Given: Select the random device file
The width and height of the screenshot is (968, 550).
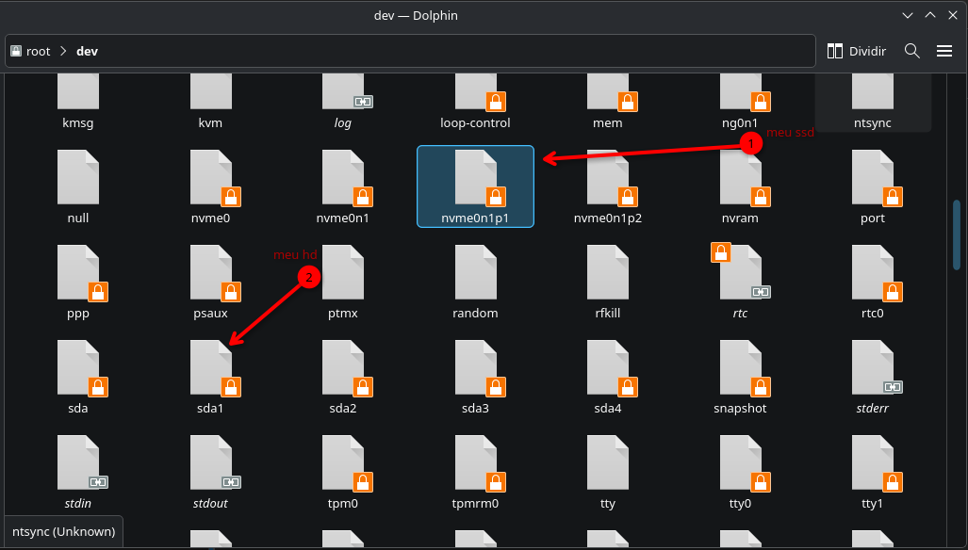Looking at the screenshot, I should [475, 282].
